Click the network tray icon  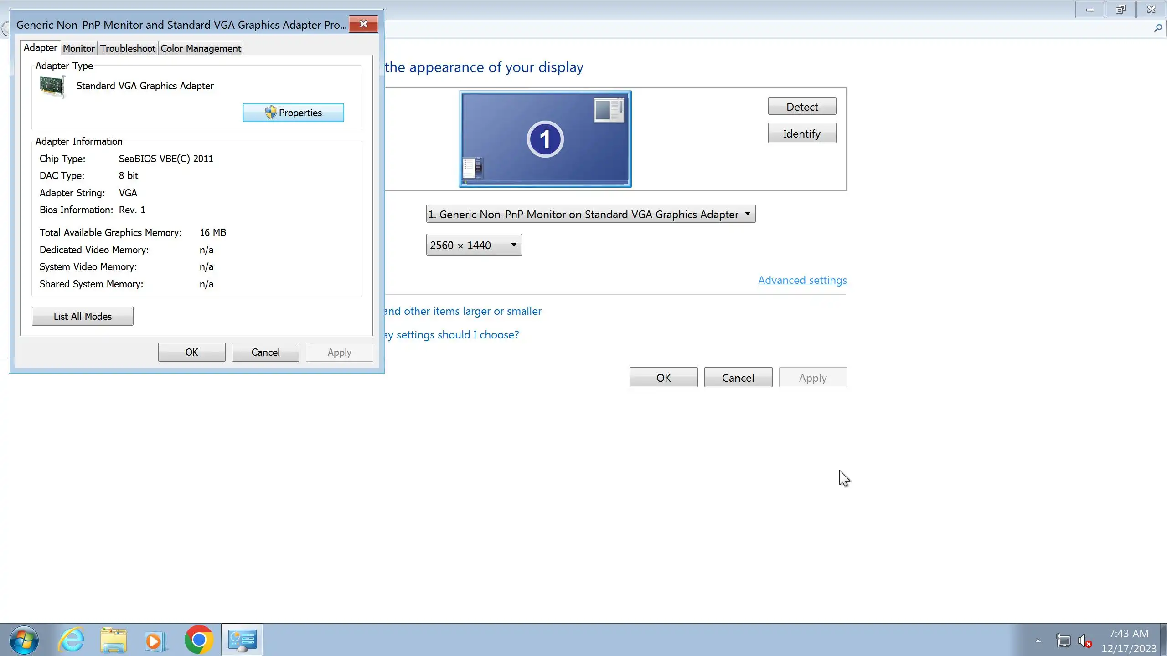pos(1063,641)
